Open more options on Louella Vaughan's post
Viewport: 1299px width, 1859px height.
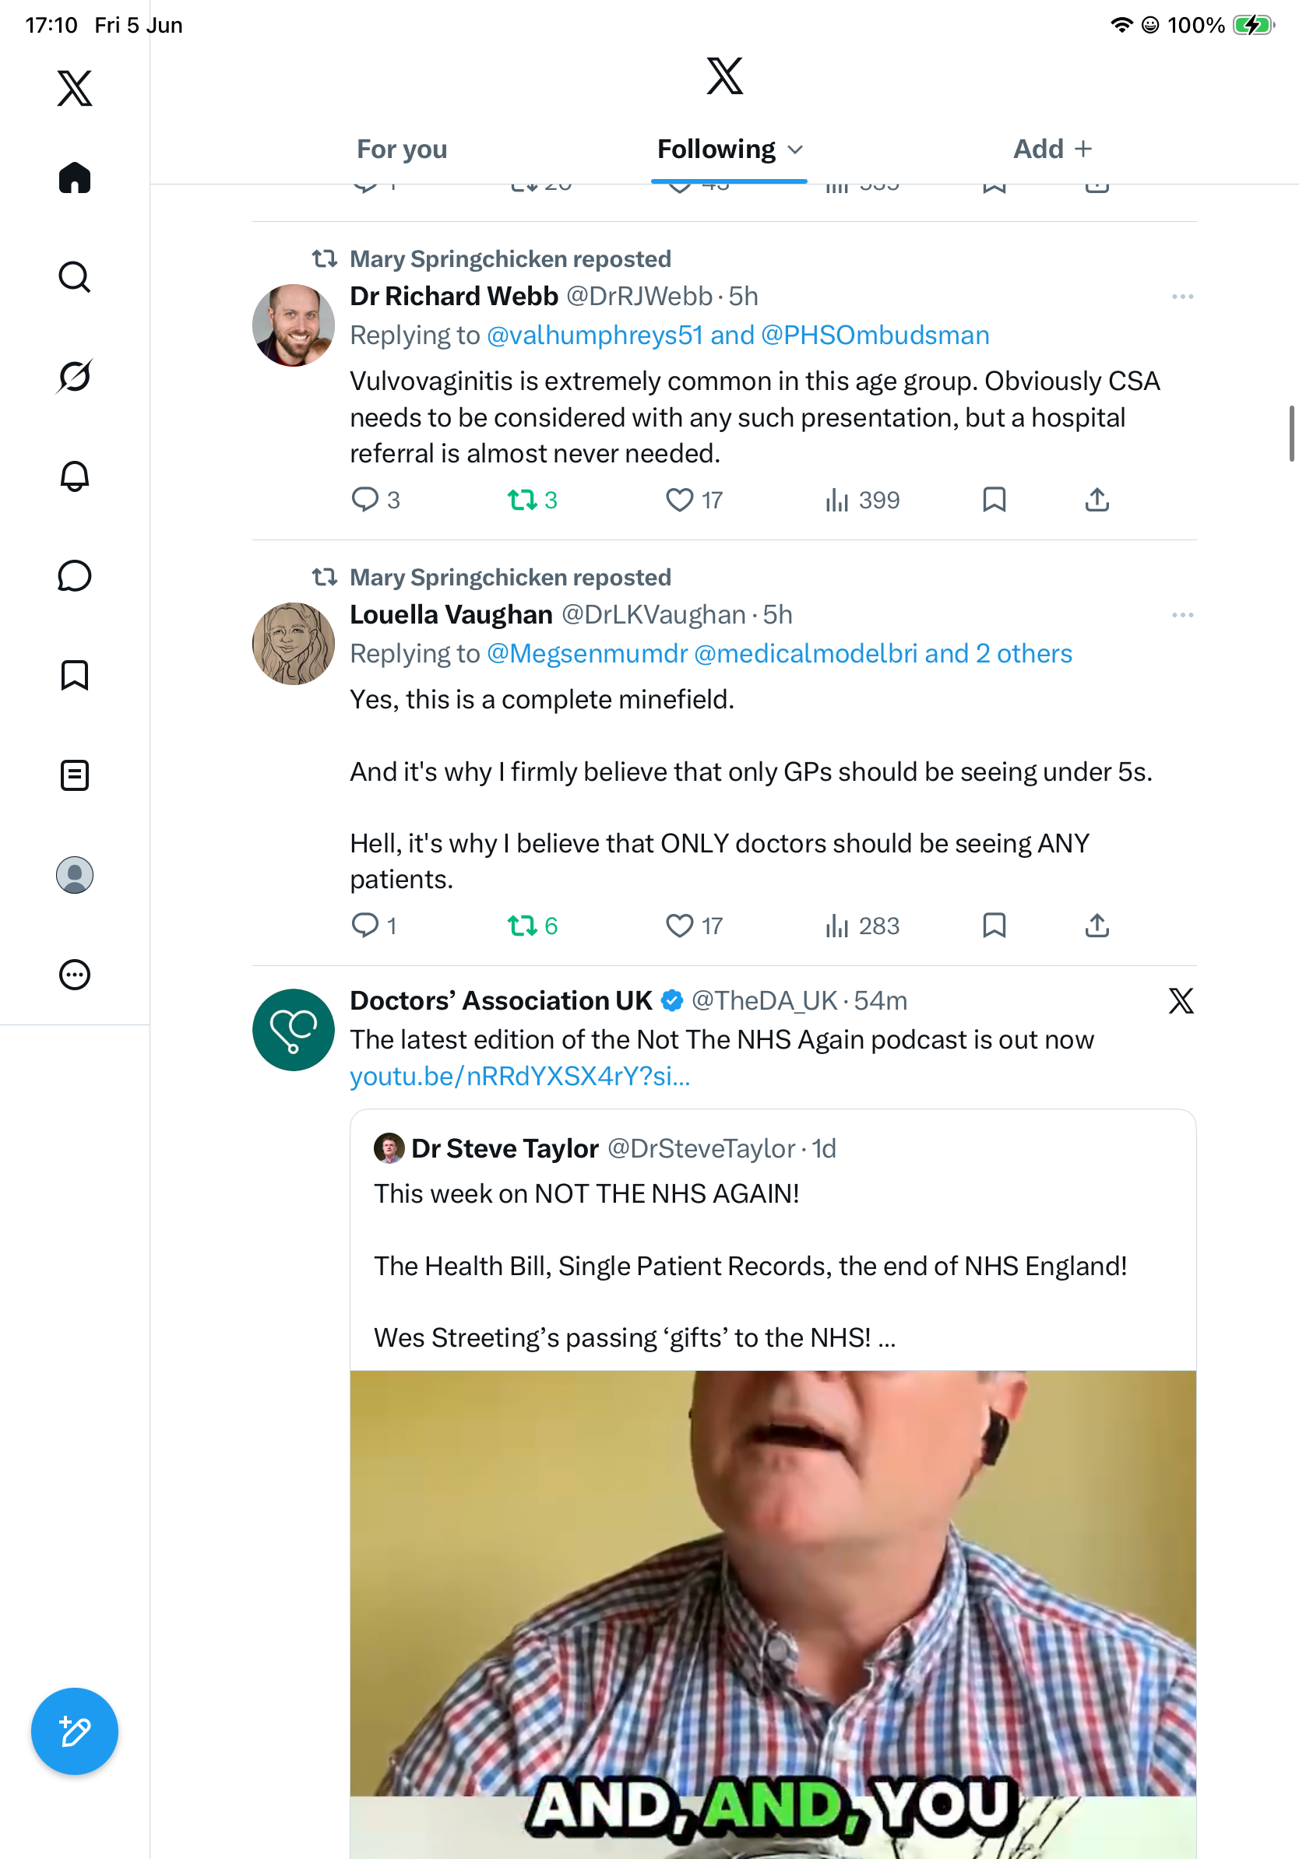1182,615
